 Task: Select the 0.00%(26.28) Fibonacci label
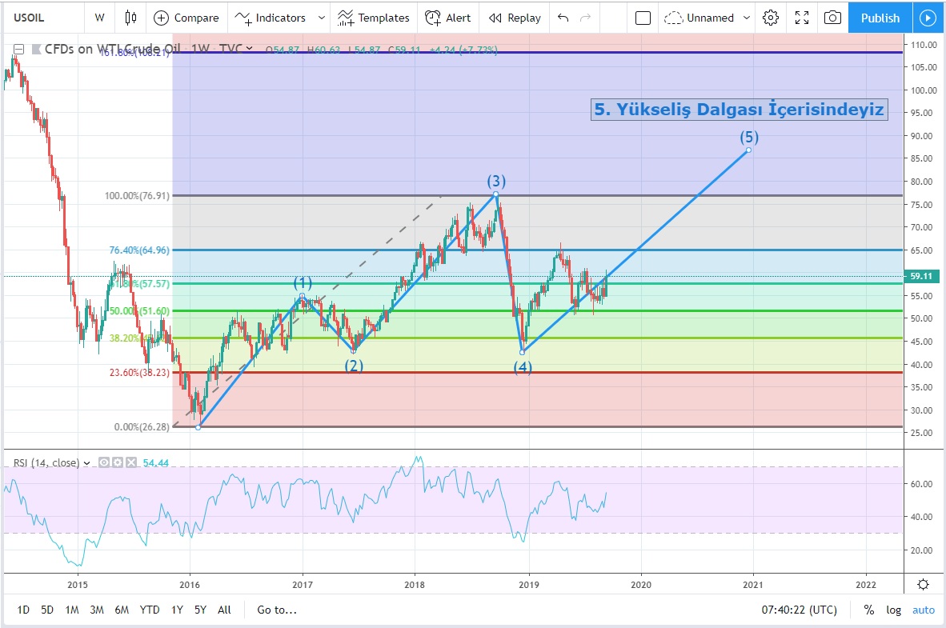tap(142, 426)
